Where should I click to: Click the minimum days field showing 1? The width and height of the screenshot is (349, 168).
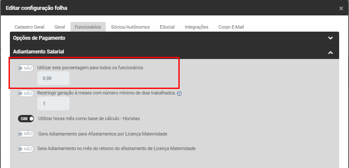point(53,103)
